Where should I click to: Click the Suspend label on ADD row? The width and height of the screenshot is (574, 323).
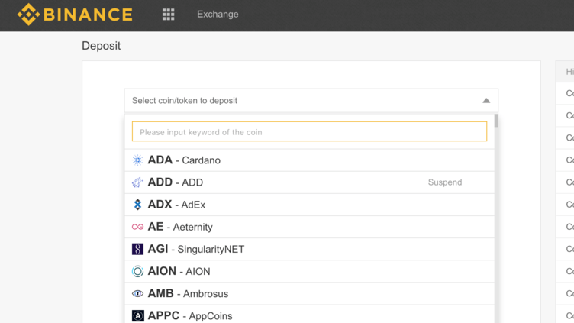coord(445,182)
